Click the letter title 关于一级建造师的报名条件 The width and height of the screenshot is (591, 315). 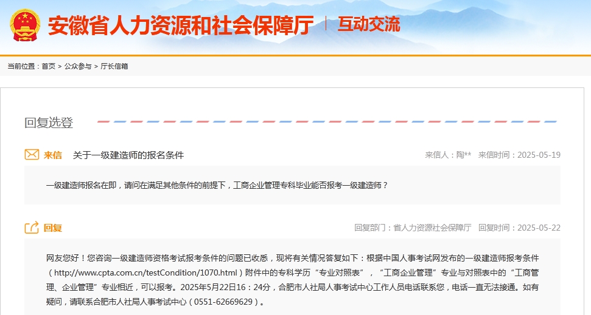[128, 155]
